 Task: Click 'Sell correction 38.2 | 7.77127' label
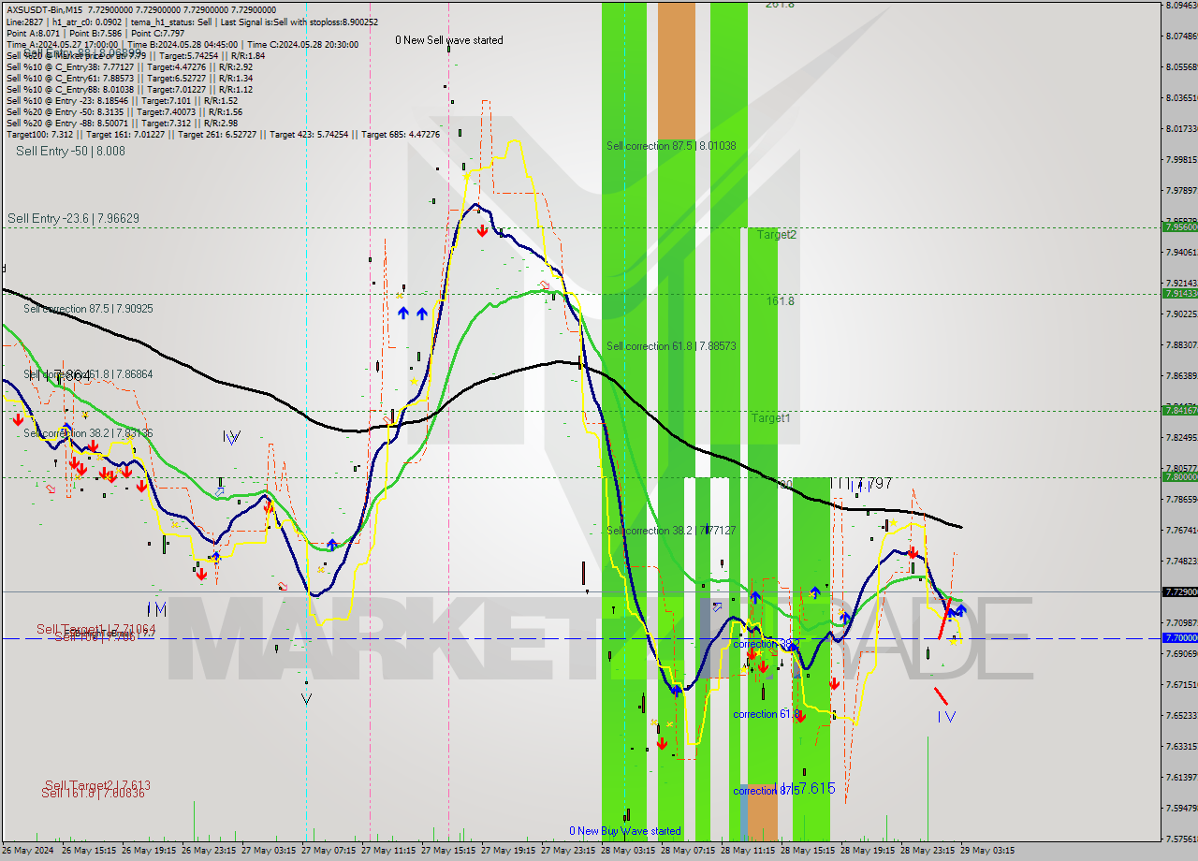[x=671, y=530]
